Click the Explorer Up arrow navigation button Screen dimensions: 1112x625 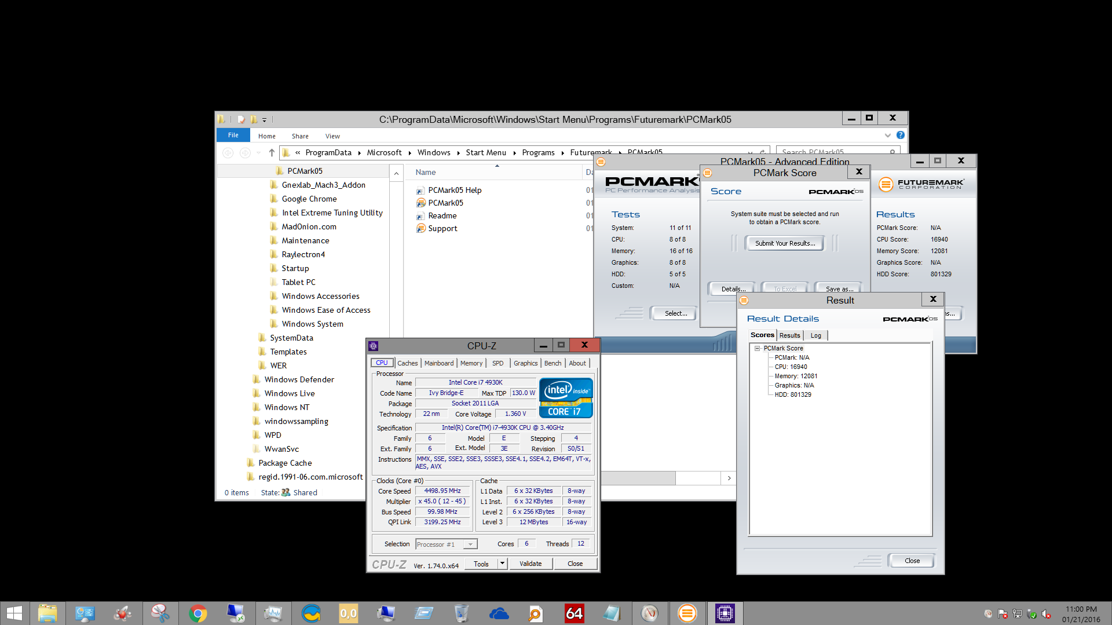(x=272, y=153)
